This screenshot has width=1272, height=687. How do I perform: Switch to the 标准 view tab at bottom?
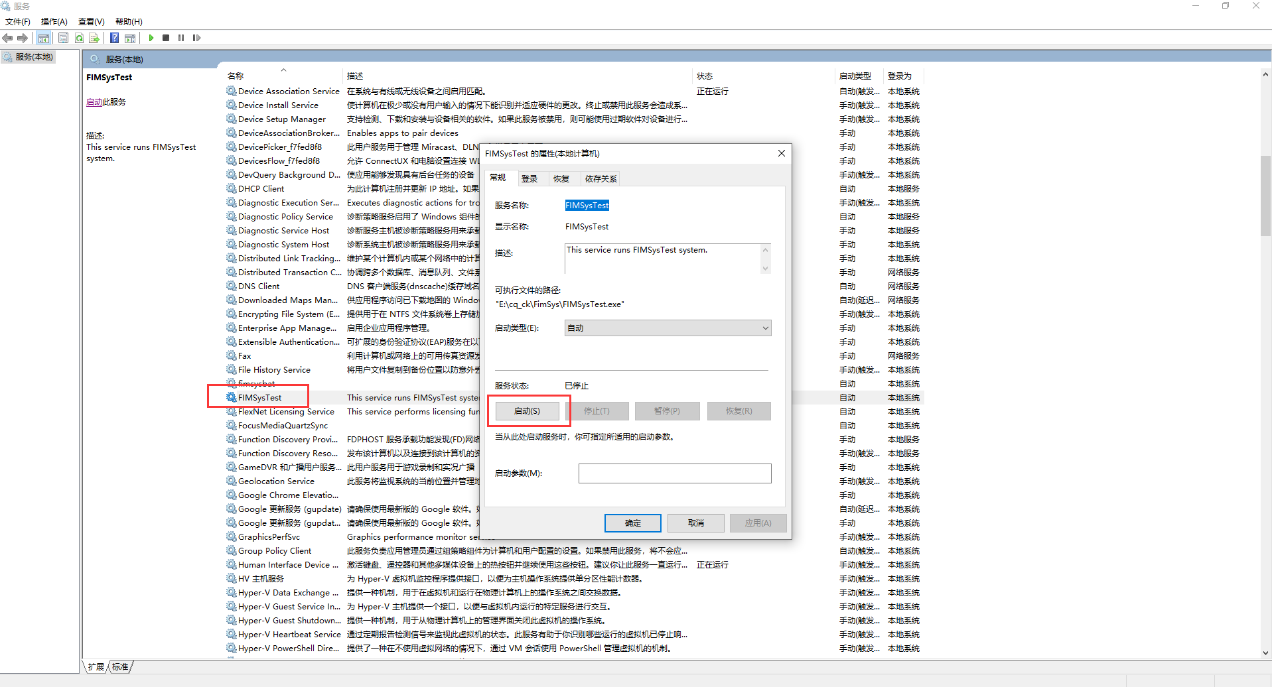pyautogui.click(x=120, y=667)
